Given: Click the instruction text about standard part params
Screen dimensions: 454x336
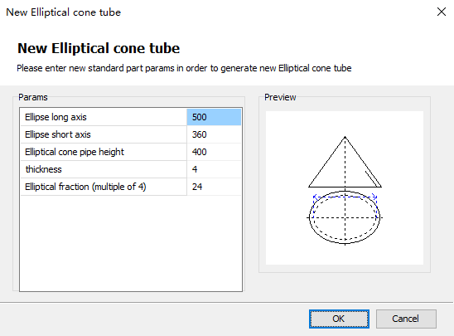Looking at the screenshot, I should [184, 68].
